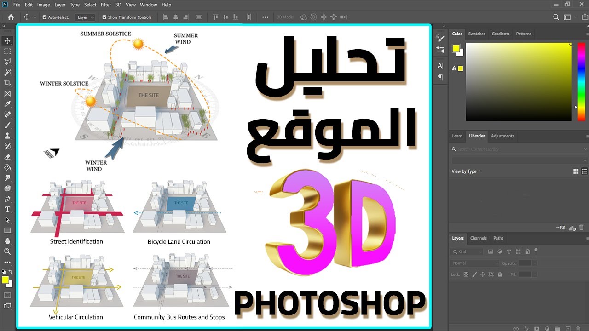Open the Auto-Select Layer dropdown
This screenshot has height=331, width=589.
click(85, 17)
